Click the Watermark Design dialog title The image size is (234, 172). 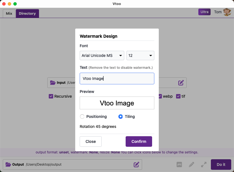(x=99, y=36)
